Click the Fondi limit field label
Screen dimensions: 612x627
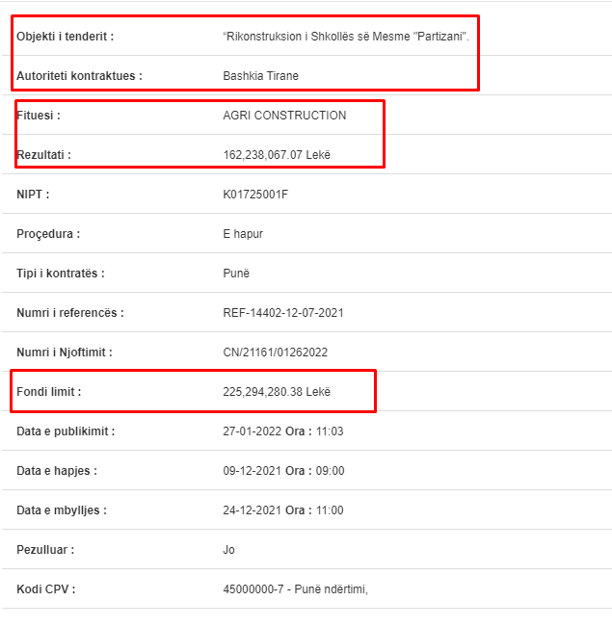49,391
